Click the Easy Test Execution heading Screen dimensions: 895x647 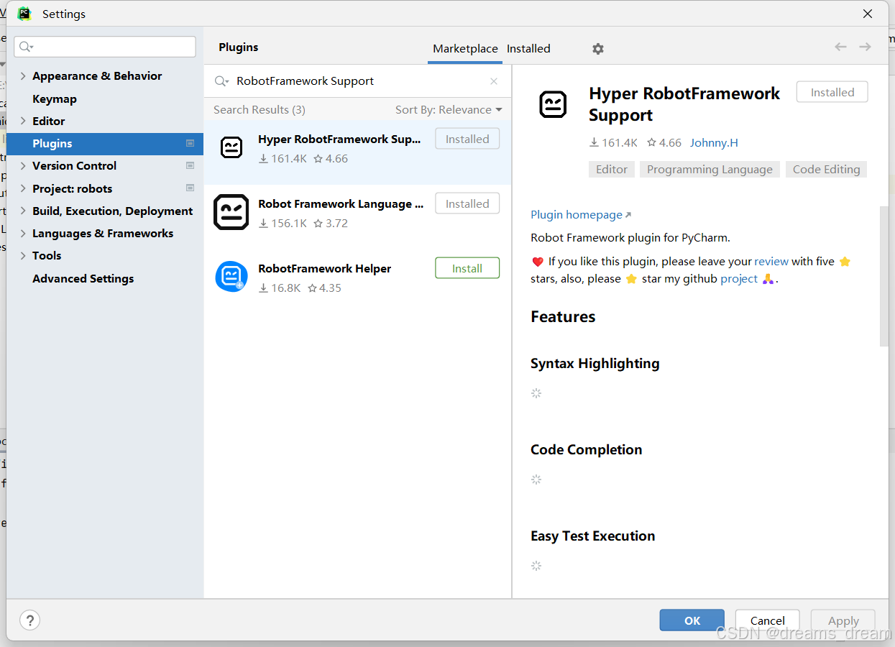click(x=593, y=536)
